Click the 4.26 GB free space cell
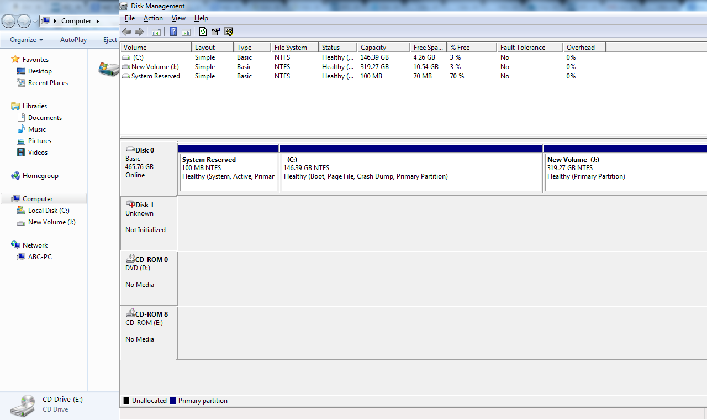This screenshot has width=707, height=420. [x=424, y=57]
